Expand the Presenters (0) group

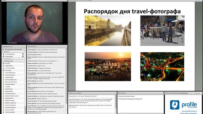pyautogui.click(x=3, y=59)
